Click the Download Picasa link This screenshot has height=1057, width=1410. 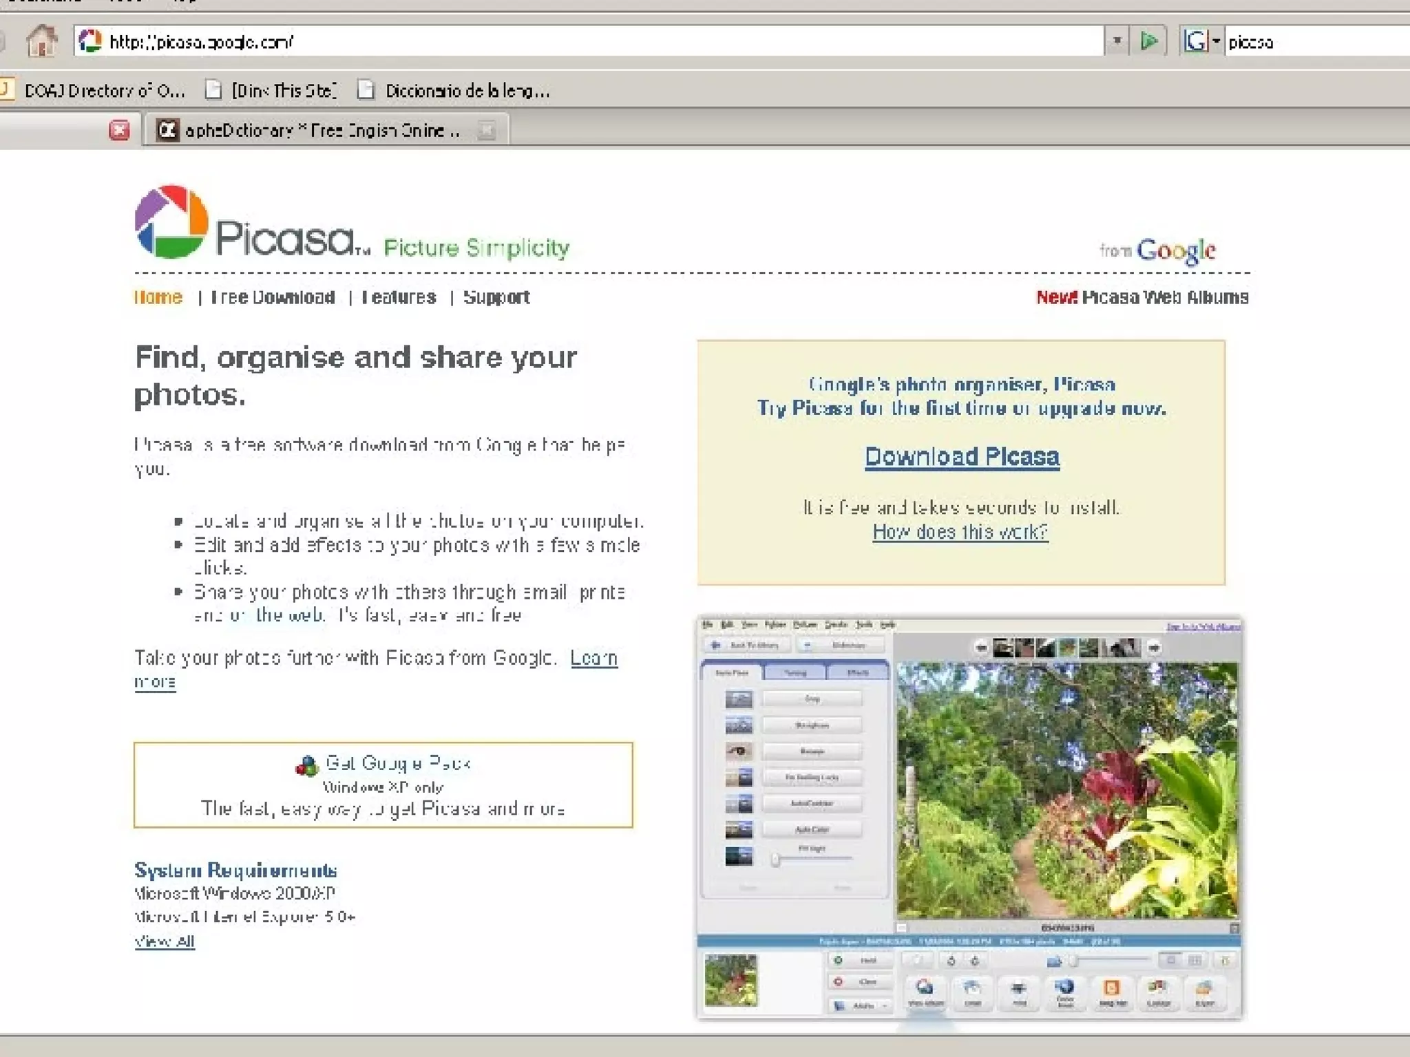click(x=961, y=457)
